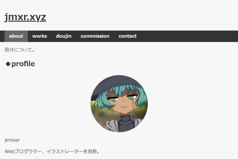Click the jimixer username text
This screenshot has width=238, height=159.
12,140
